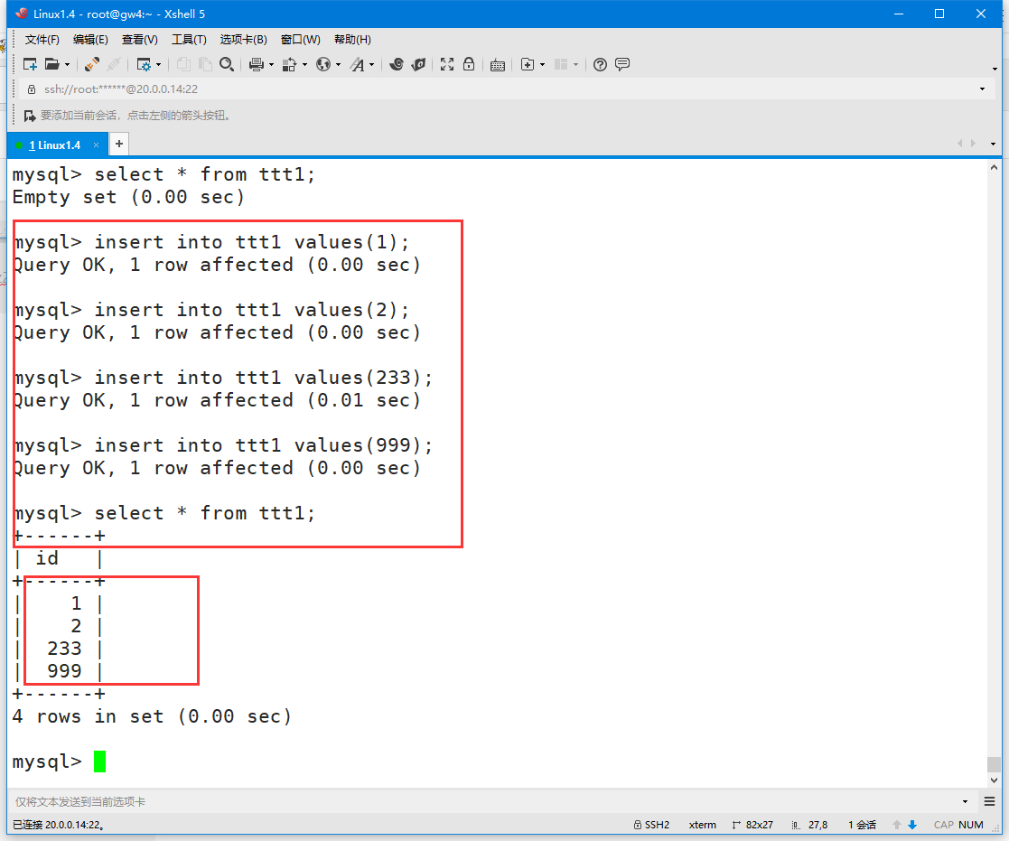The image size is (1009, 841).
Task: Expand the file transfer dropdown arrow
Action: pos(304,64)
